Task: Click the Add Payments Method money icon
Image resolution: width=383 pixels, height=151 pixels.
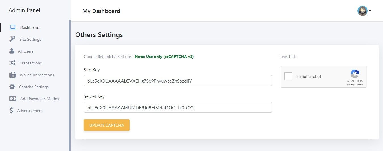Action: [12, 98]
